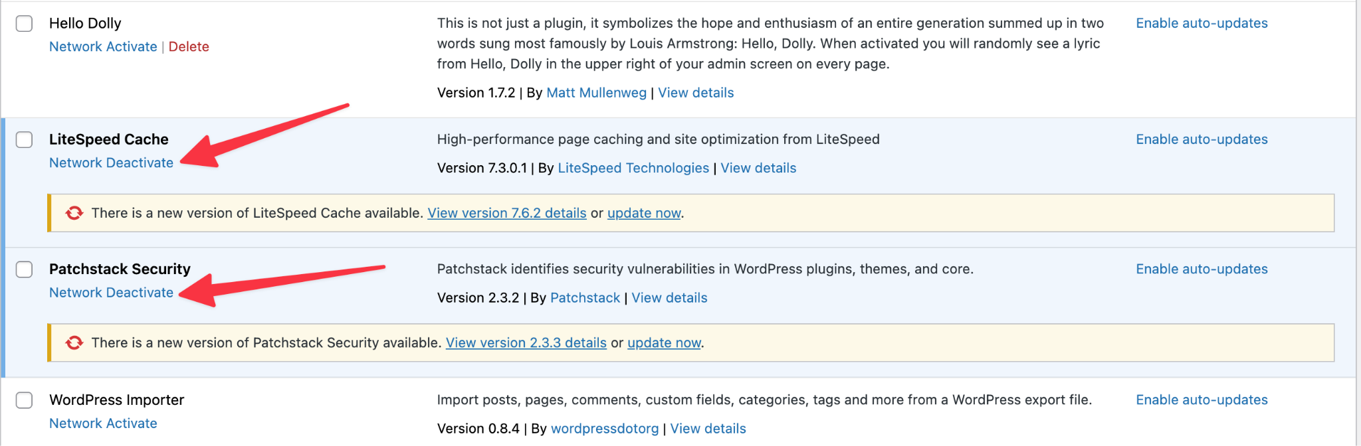Click the LiteSpeed Cache update refresh icon

tap(74, 213)
